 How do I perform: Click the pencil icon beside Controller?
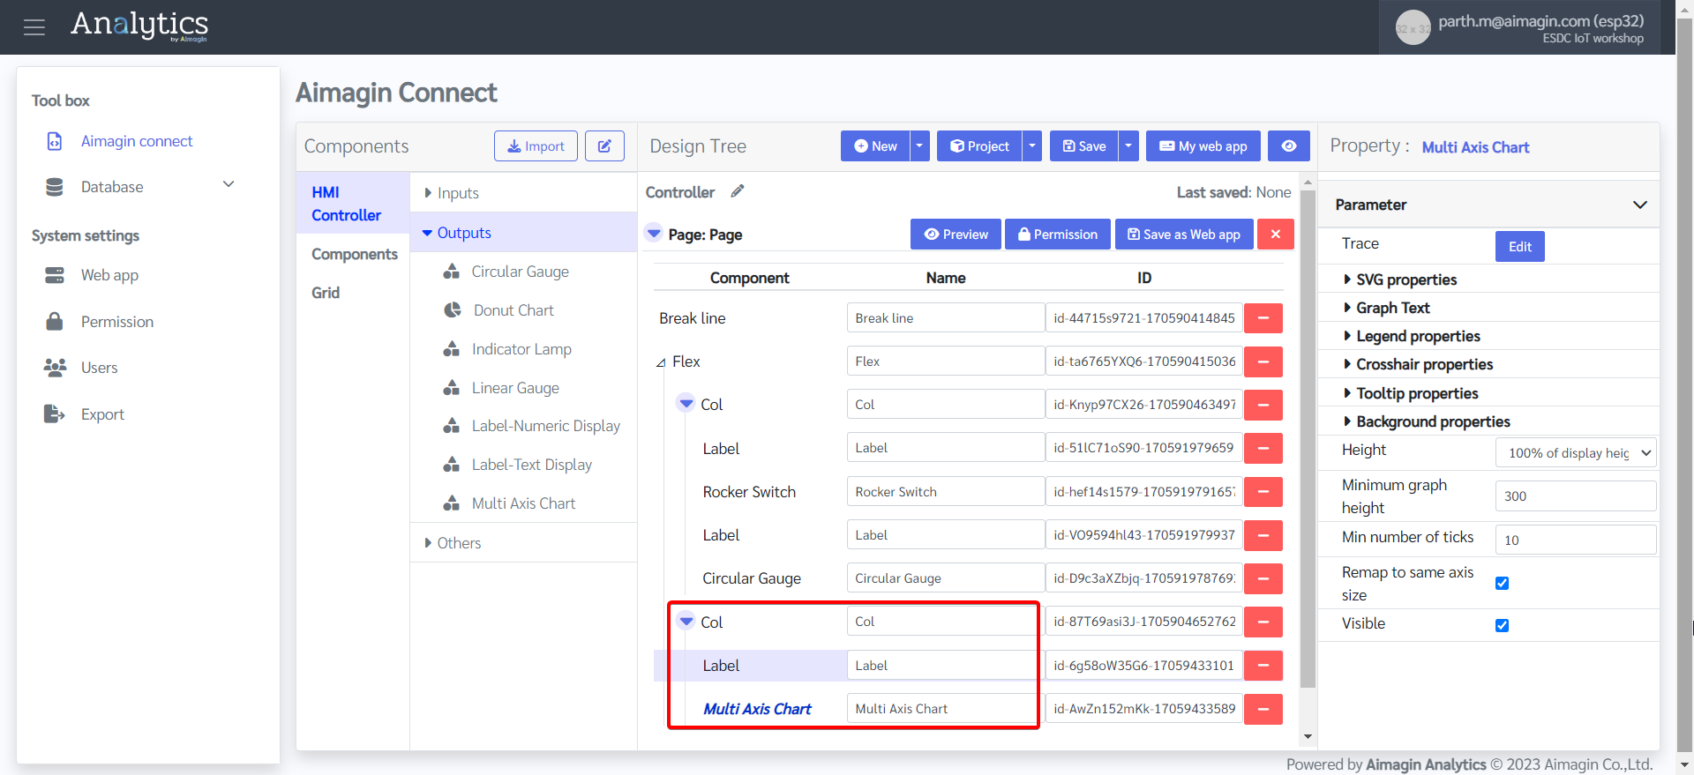738,191
